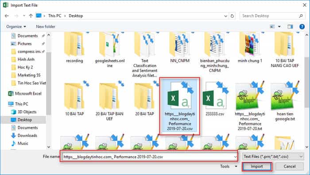The width and height of the screenshot is (310, 175).
Task: Select the '10 BAI TAP NANG CAO UEF' folder
Action: click(x=285, y=50)
